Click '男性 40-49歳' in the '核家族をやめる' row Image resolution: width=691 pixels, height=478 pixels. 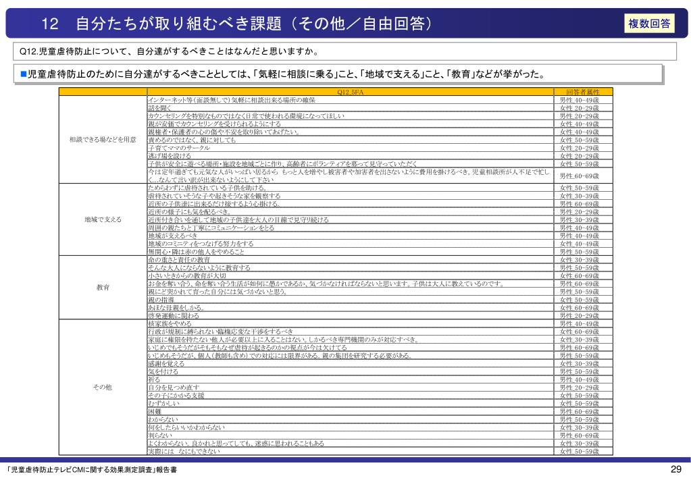point(579,323)
